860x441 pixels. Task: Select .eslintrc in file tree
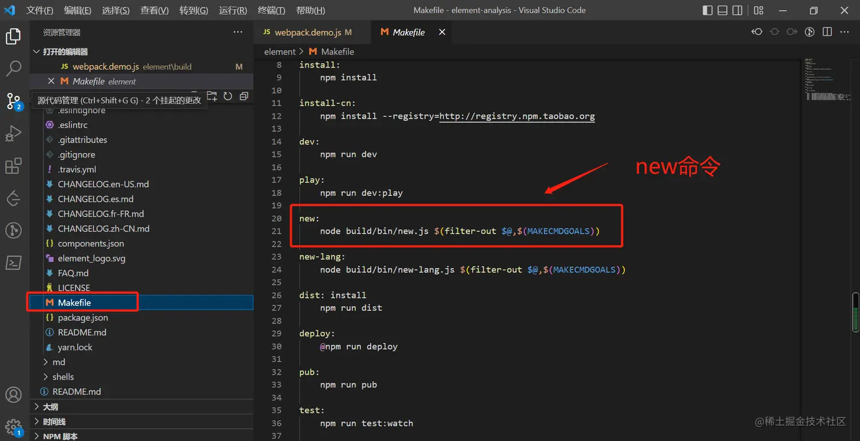click(x=142, y=125)
